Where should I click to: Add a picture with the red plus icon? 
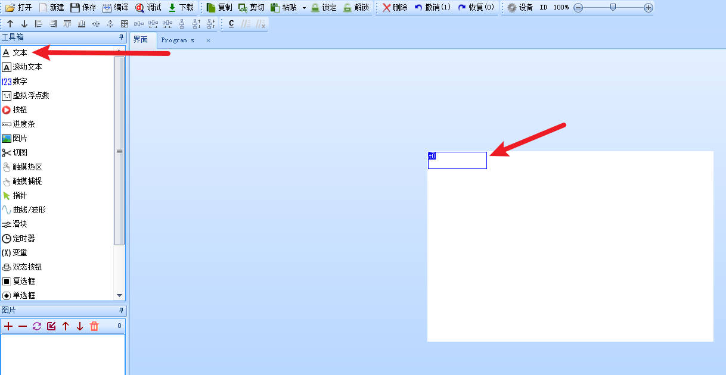click(8, 326)
